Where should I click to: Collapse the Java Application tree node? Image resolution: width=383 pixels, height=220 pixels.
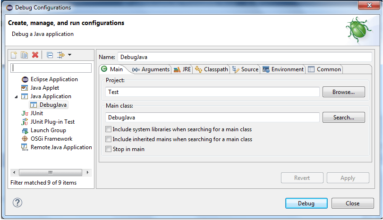pyautogui.click(x=16, y=97)
